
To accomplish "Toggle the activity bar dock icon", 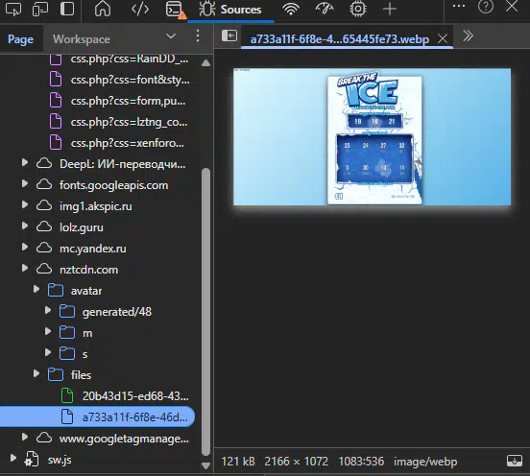I will [x=67, y=9].
